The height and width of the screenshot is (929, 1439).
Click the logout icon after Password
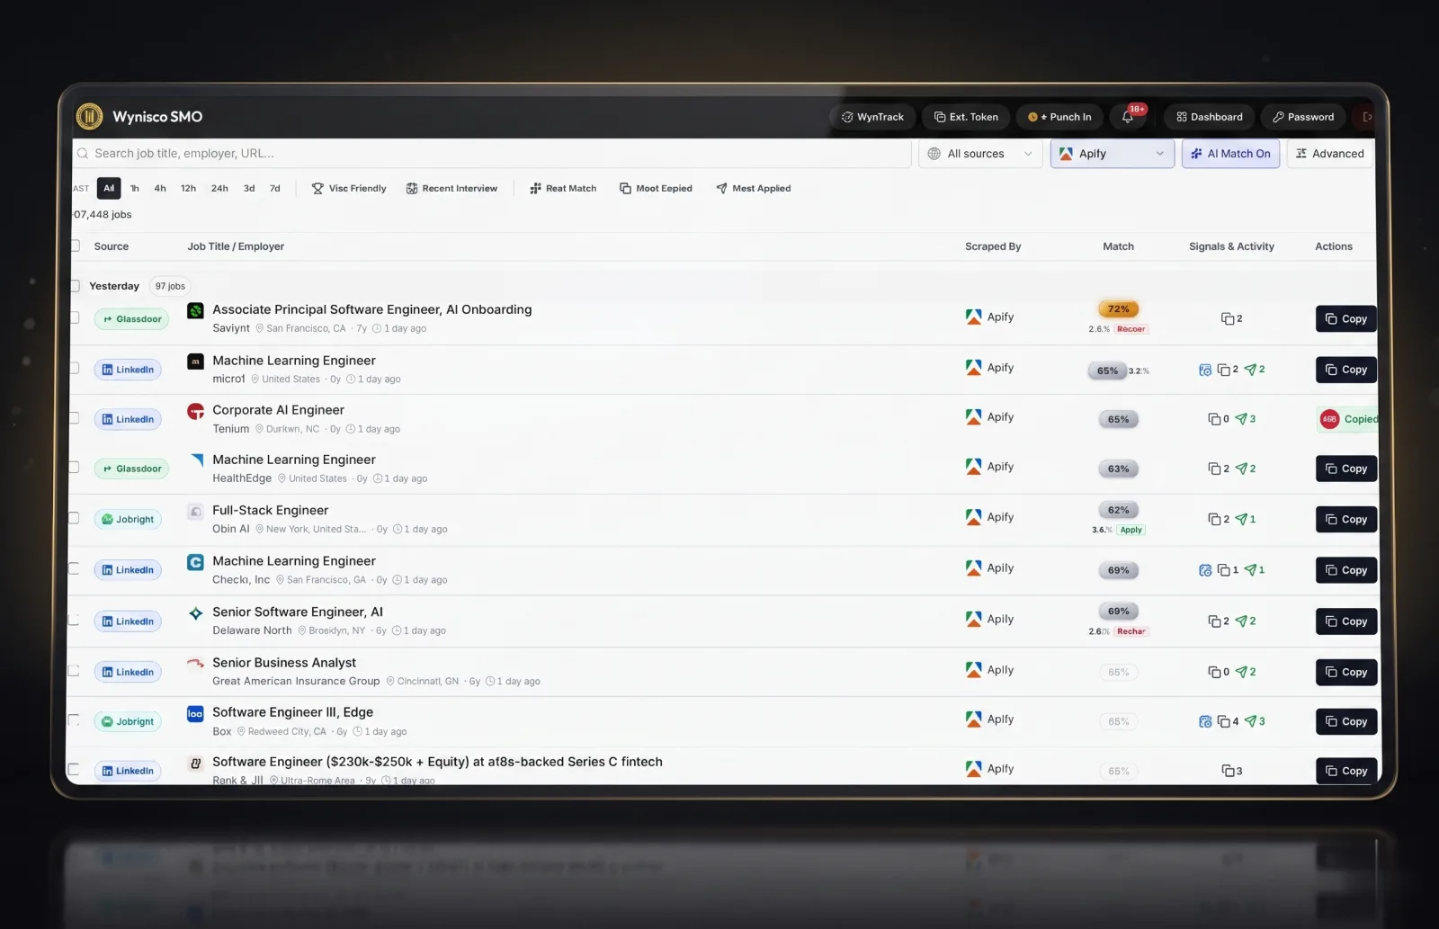tap(1367, 117)
